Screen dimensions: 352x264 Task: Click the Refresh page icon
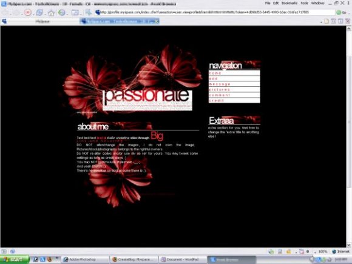tap(39, 12)
